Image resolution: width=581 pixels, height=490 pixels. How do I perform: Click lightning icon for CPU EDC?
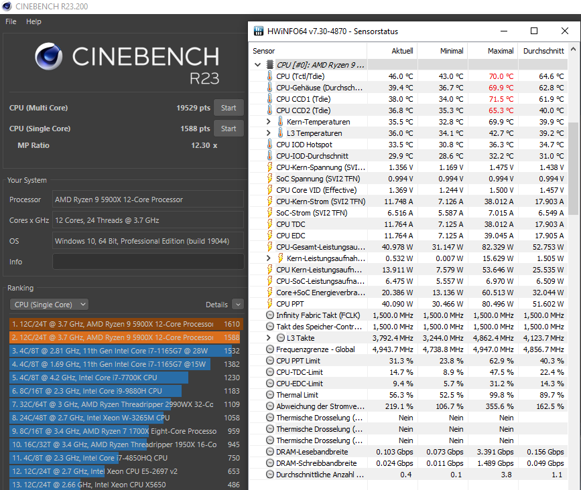(x=270, y=236)
